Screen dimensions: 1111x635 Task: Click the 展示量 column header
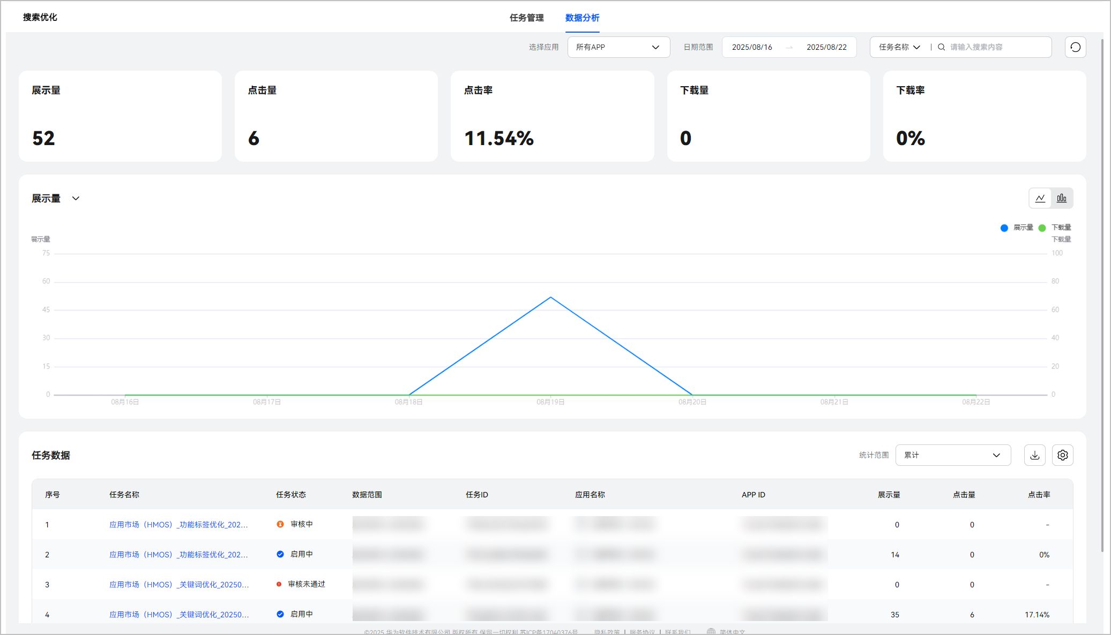click(x=889, y=495)
